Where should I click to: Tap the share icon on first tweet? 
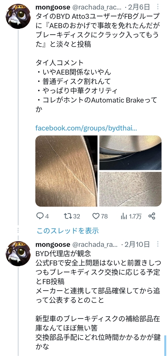(152, 216)
